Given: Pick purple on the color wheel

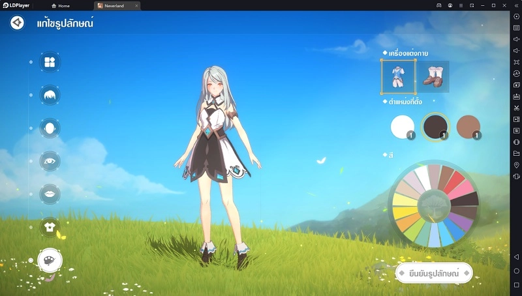Looking at the screenshot, I should (461, 222).
